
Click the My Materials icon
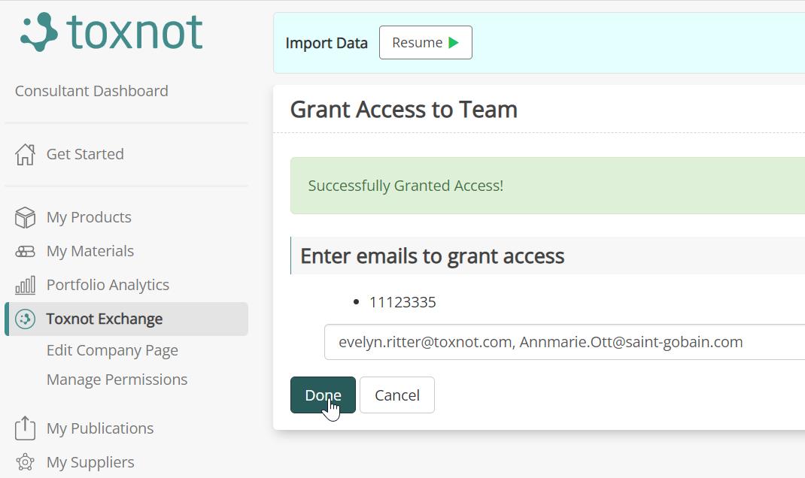(x=25, y=251)
